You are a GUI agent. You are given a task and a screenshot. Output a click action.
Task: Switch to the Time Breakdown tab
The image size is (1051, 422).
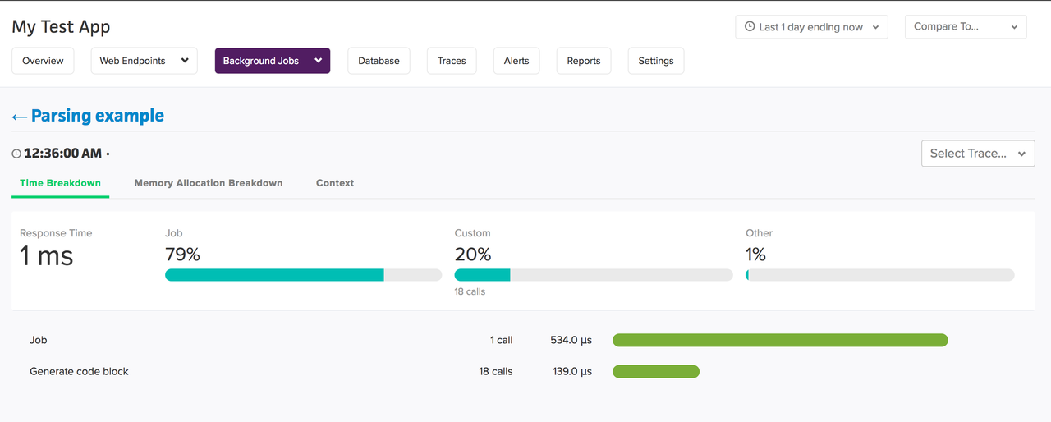tap(60, 183)
